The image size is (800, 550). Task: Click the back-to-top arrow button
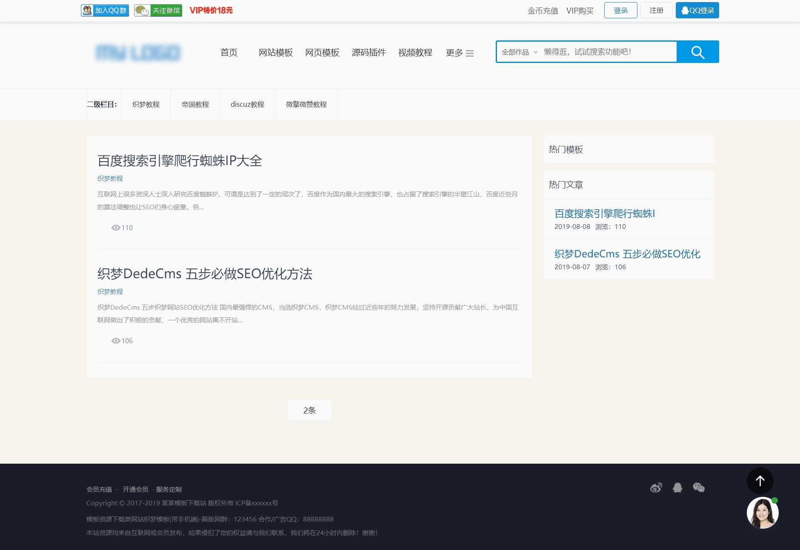pyautogui.click(x=760, y=481)
